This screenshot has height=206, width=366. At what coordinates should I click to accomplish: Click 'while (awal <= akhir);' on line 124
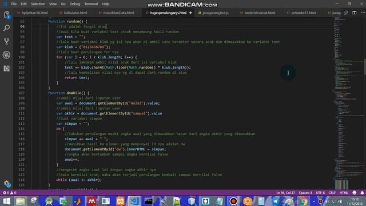pos(79,180)
